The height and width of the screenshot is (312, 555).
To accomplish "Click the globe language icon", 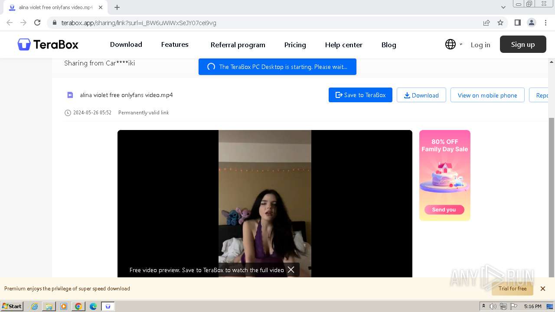I will pyautogui.click(x=451, y=44).
